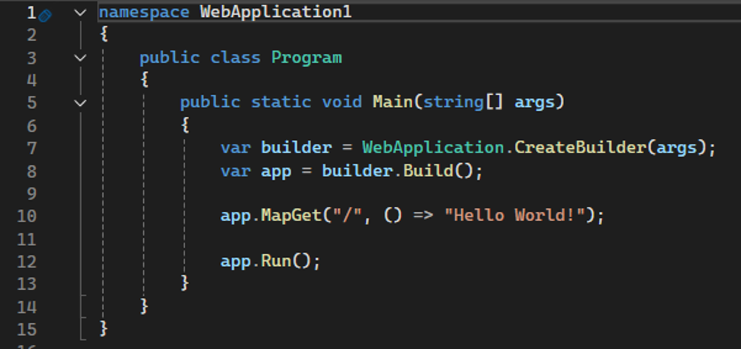Collapse the Program class block
Screen dimensions: 741x349
click(80, 57)
